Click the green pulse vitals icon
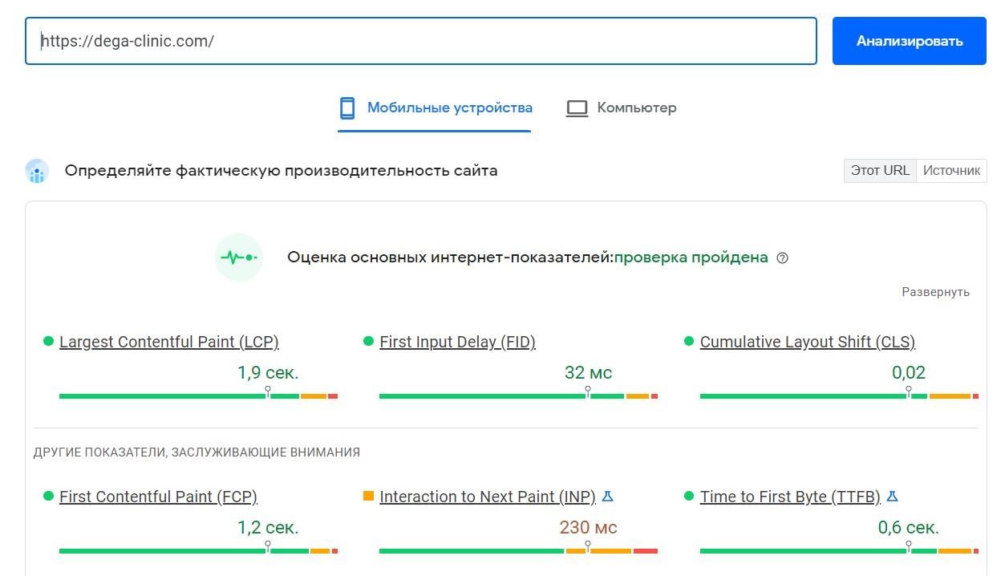Viewport: 1005px width, 576px height. pos(239,258)
